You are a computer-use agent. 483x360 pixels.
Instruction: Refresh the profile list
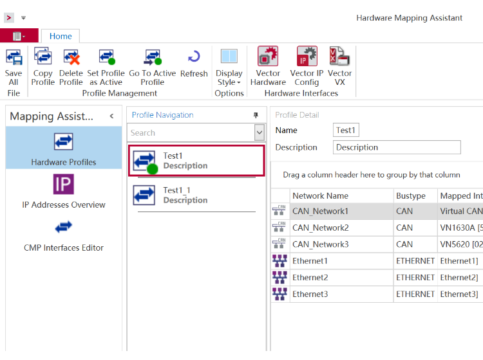[194, 64]
